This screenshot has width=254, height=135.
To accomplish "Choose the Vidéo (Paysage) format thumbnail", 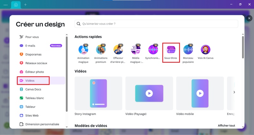I will click(x=149, y=93).
